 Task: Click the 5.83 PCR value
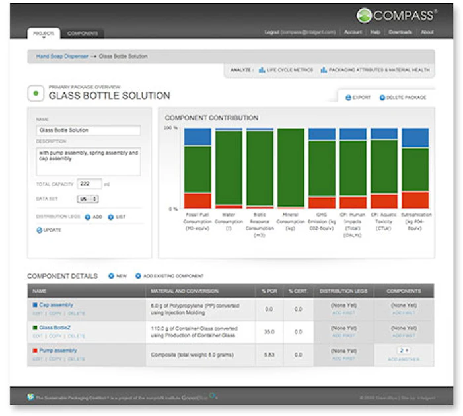(x=269, y=355)
